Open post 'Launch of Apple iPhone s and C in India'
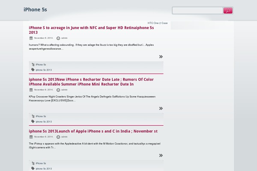This screenshot has height=171, width=257. pos(93,131)
